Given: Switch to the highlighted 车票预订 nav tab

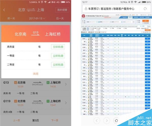Looking at the screenshot, I should pos(130,17).
